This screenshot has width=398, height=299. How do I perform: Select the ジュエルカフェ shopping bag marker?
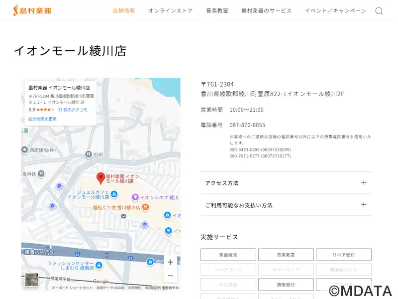[114, 194]
